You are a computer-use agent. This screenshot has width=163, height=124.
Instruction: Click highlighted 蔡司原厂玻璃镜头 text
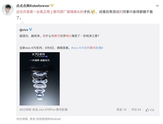[66, 12]
